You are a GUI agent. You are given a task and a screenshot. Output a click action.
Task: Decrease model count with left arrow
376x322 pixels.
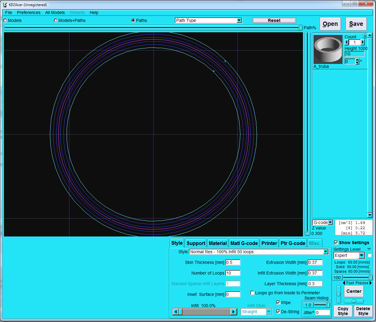click(346, 42)
